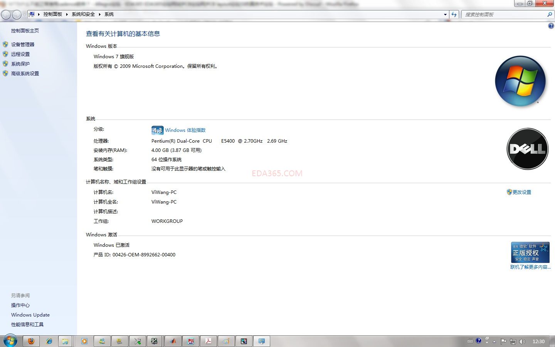Screen dimensions: 555x347
Task: Expand the arrow after 系统和安全 breadcrumb
Action: point(99,14)
